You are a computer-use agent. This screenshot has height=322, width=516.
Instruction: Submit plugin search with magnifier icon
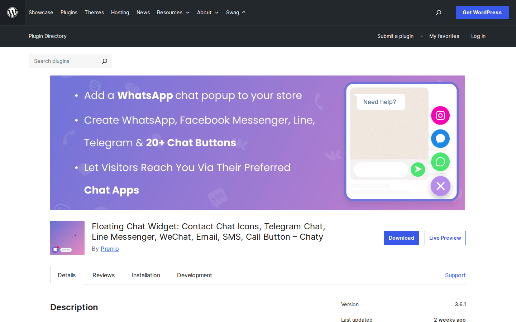[x=105, y=61]
